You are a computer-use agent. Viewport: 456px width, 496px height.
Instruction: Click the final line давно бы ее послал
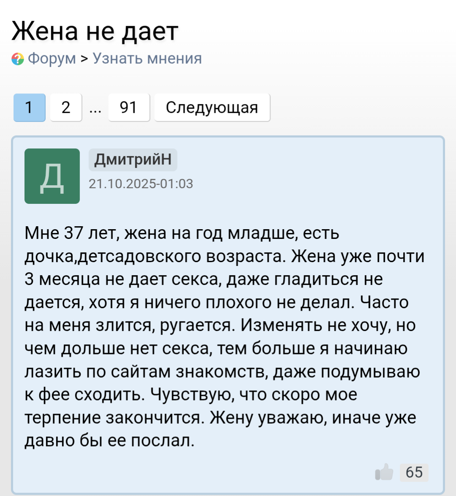(109, 441)
